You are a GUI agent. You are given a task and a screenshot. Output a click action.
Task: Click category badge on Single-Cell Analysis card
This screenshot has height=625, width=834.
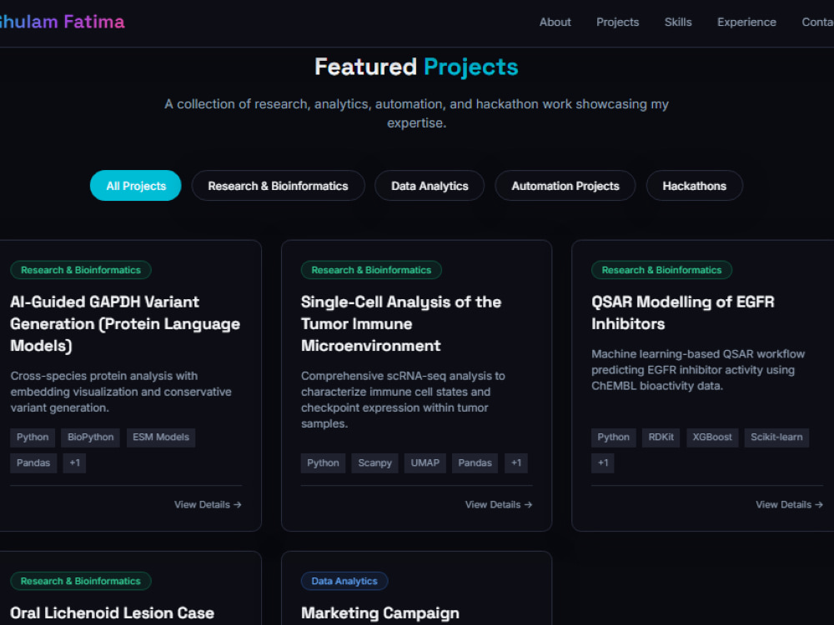point(371,270)
